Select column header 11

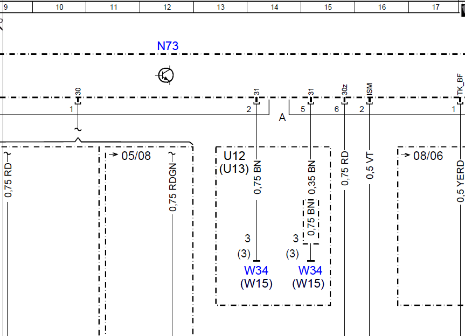(113, 7)
